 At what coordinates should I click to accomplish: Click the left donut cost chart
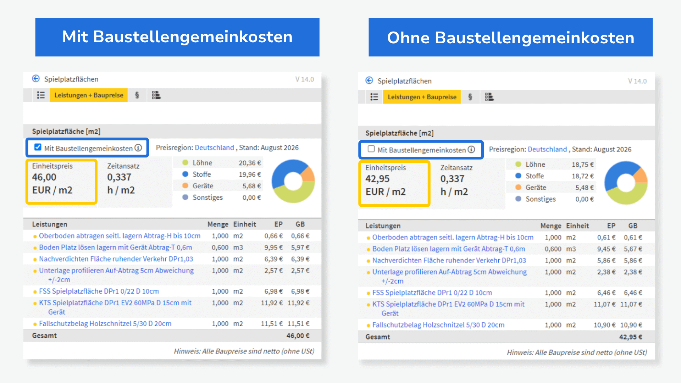coord(293,181)
